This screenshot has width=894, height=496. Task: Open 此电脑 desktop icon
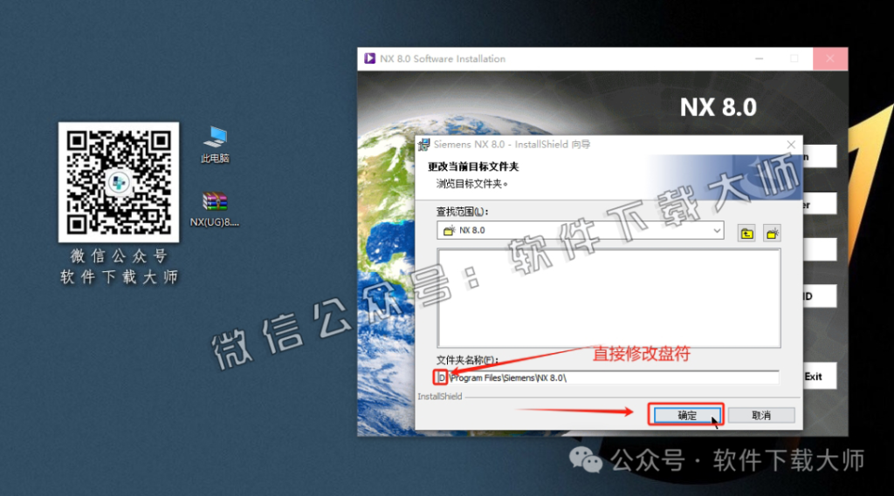pos(215,145)
